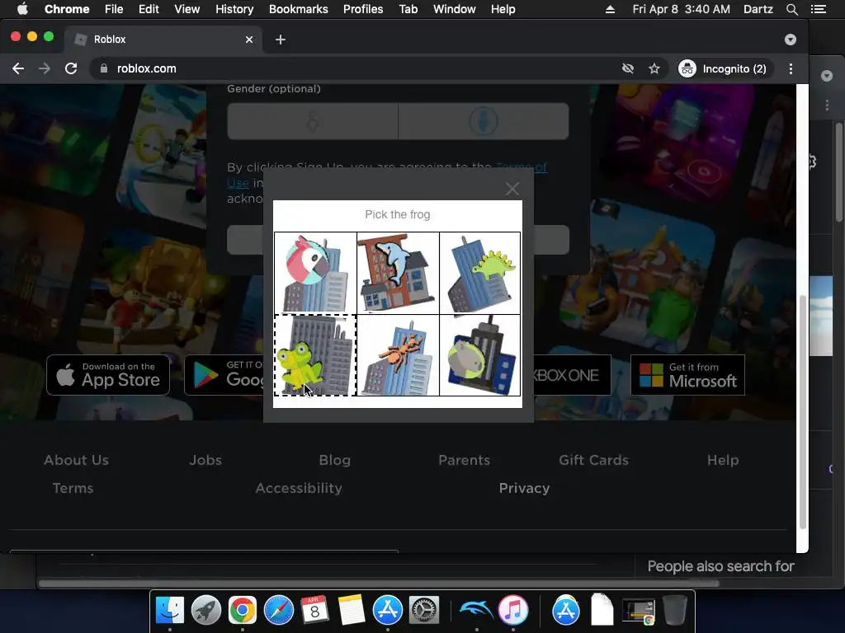Screen dimensions: 845x633
Task: Open the History menu
Action: [234, 9]
